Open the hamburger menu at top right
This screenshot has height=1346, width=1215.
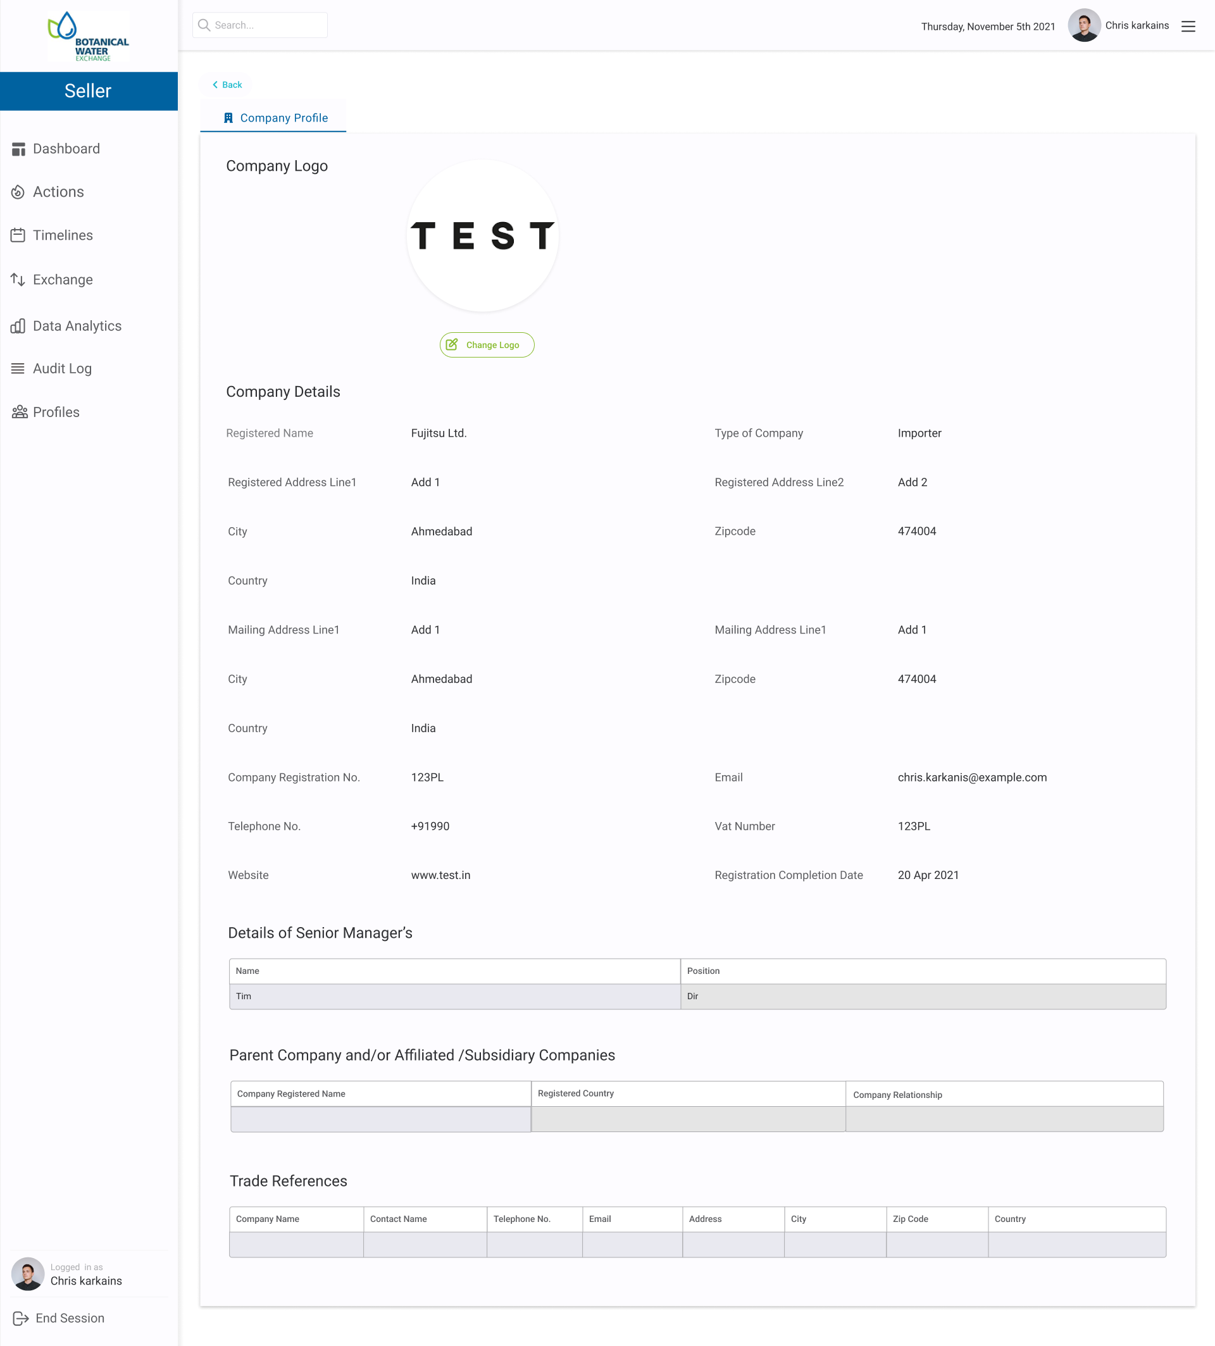1188,26
